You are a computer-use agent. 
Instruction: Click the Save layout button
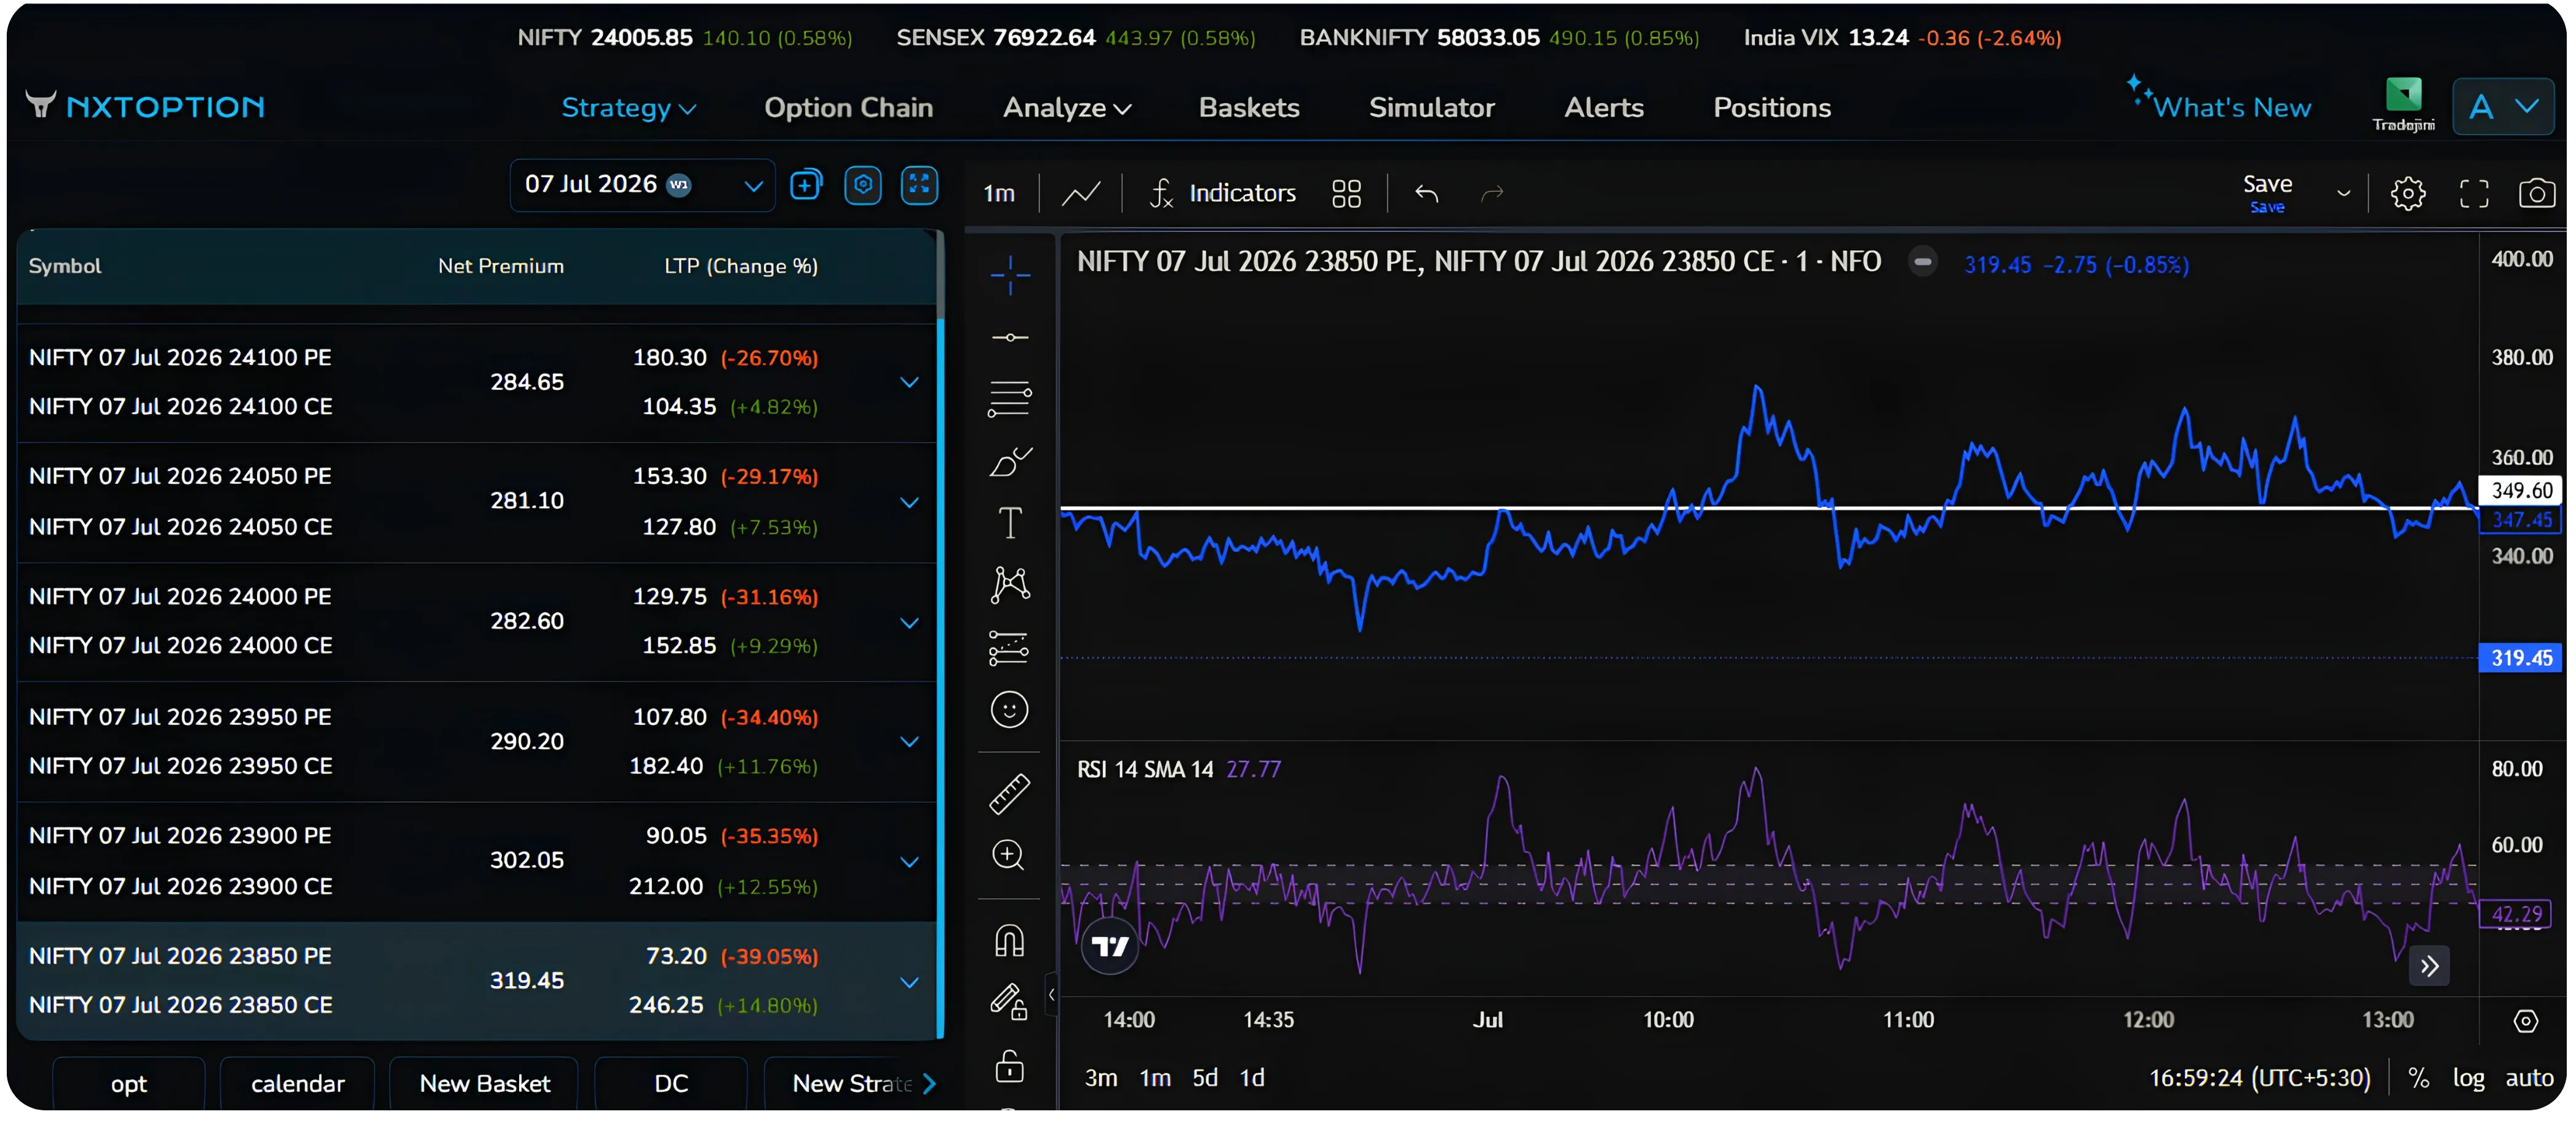point(2267,193)
